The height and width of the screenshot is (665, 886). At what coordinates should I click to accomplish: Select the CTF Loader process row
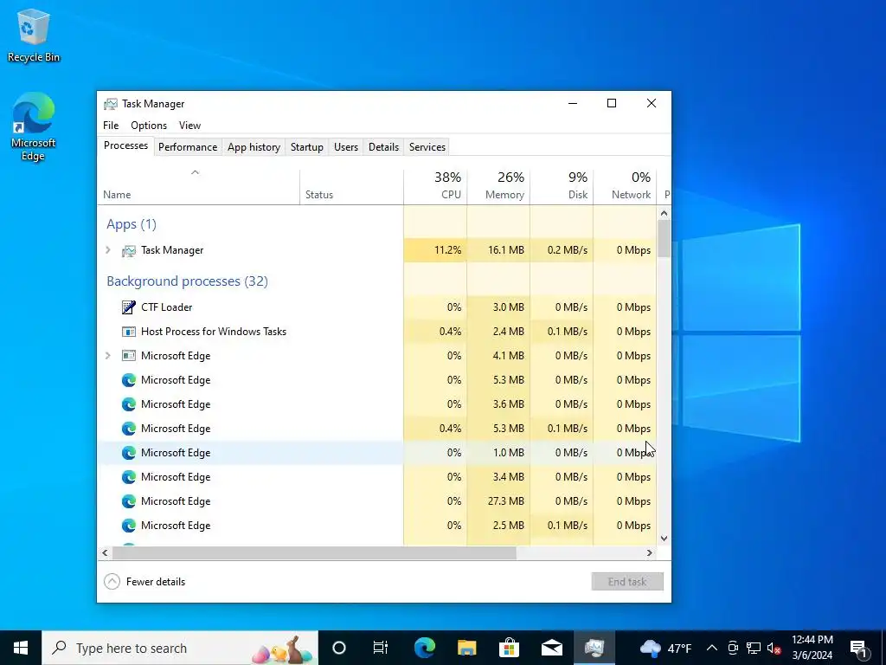point(377,307)
